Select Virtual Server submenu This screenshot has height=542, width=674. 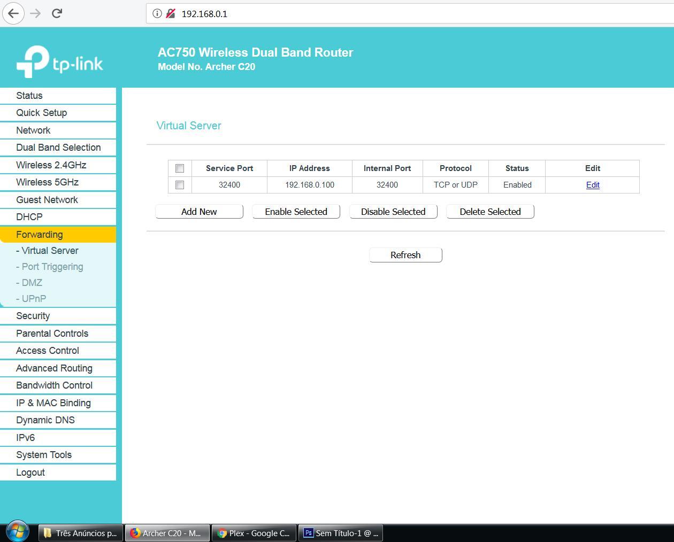tap(47, 251)
